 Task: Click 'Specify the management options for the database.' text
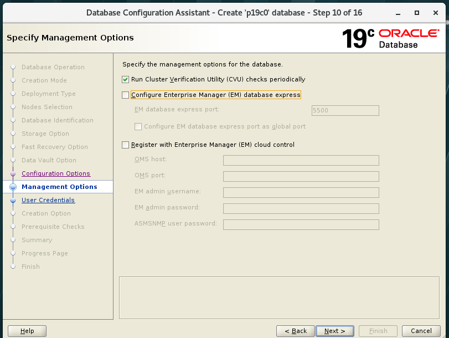click(203, 64)
